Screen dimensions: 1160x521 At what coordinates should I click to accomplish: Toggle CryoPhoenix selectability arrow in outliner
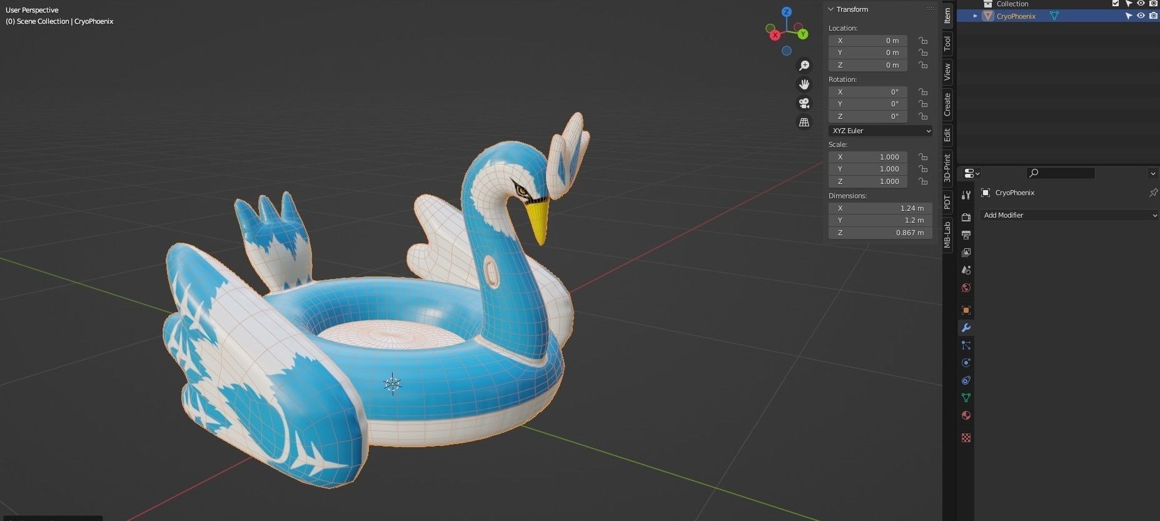coord(1129,16)
